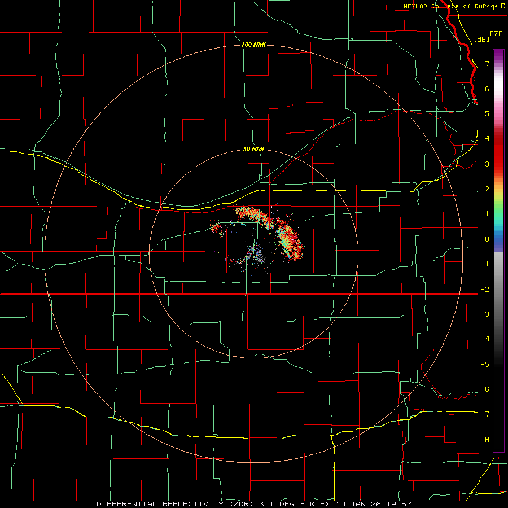
Task: Click the 3.1 DEG elevation text
Action: click(x=277, y=504)
